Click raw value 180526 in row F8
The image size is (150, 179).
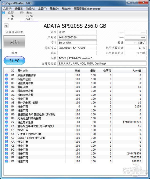[136, 161]
